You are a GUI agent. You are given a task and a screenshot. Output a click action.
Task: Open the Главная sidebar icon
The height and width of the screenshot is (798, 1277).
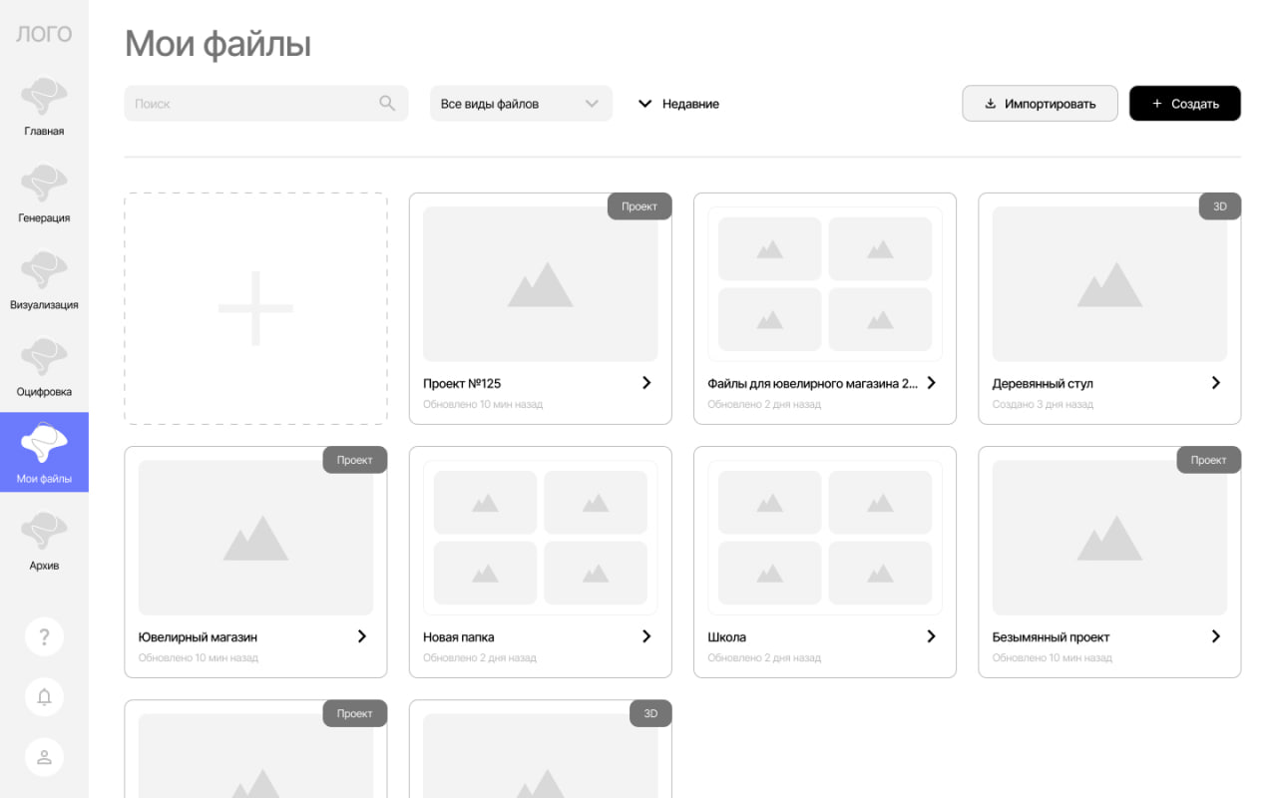point(44,98)
